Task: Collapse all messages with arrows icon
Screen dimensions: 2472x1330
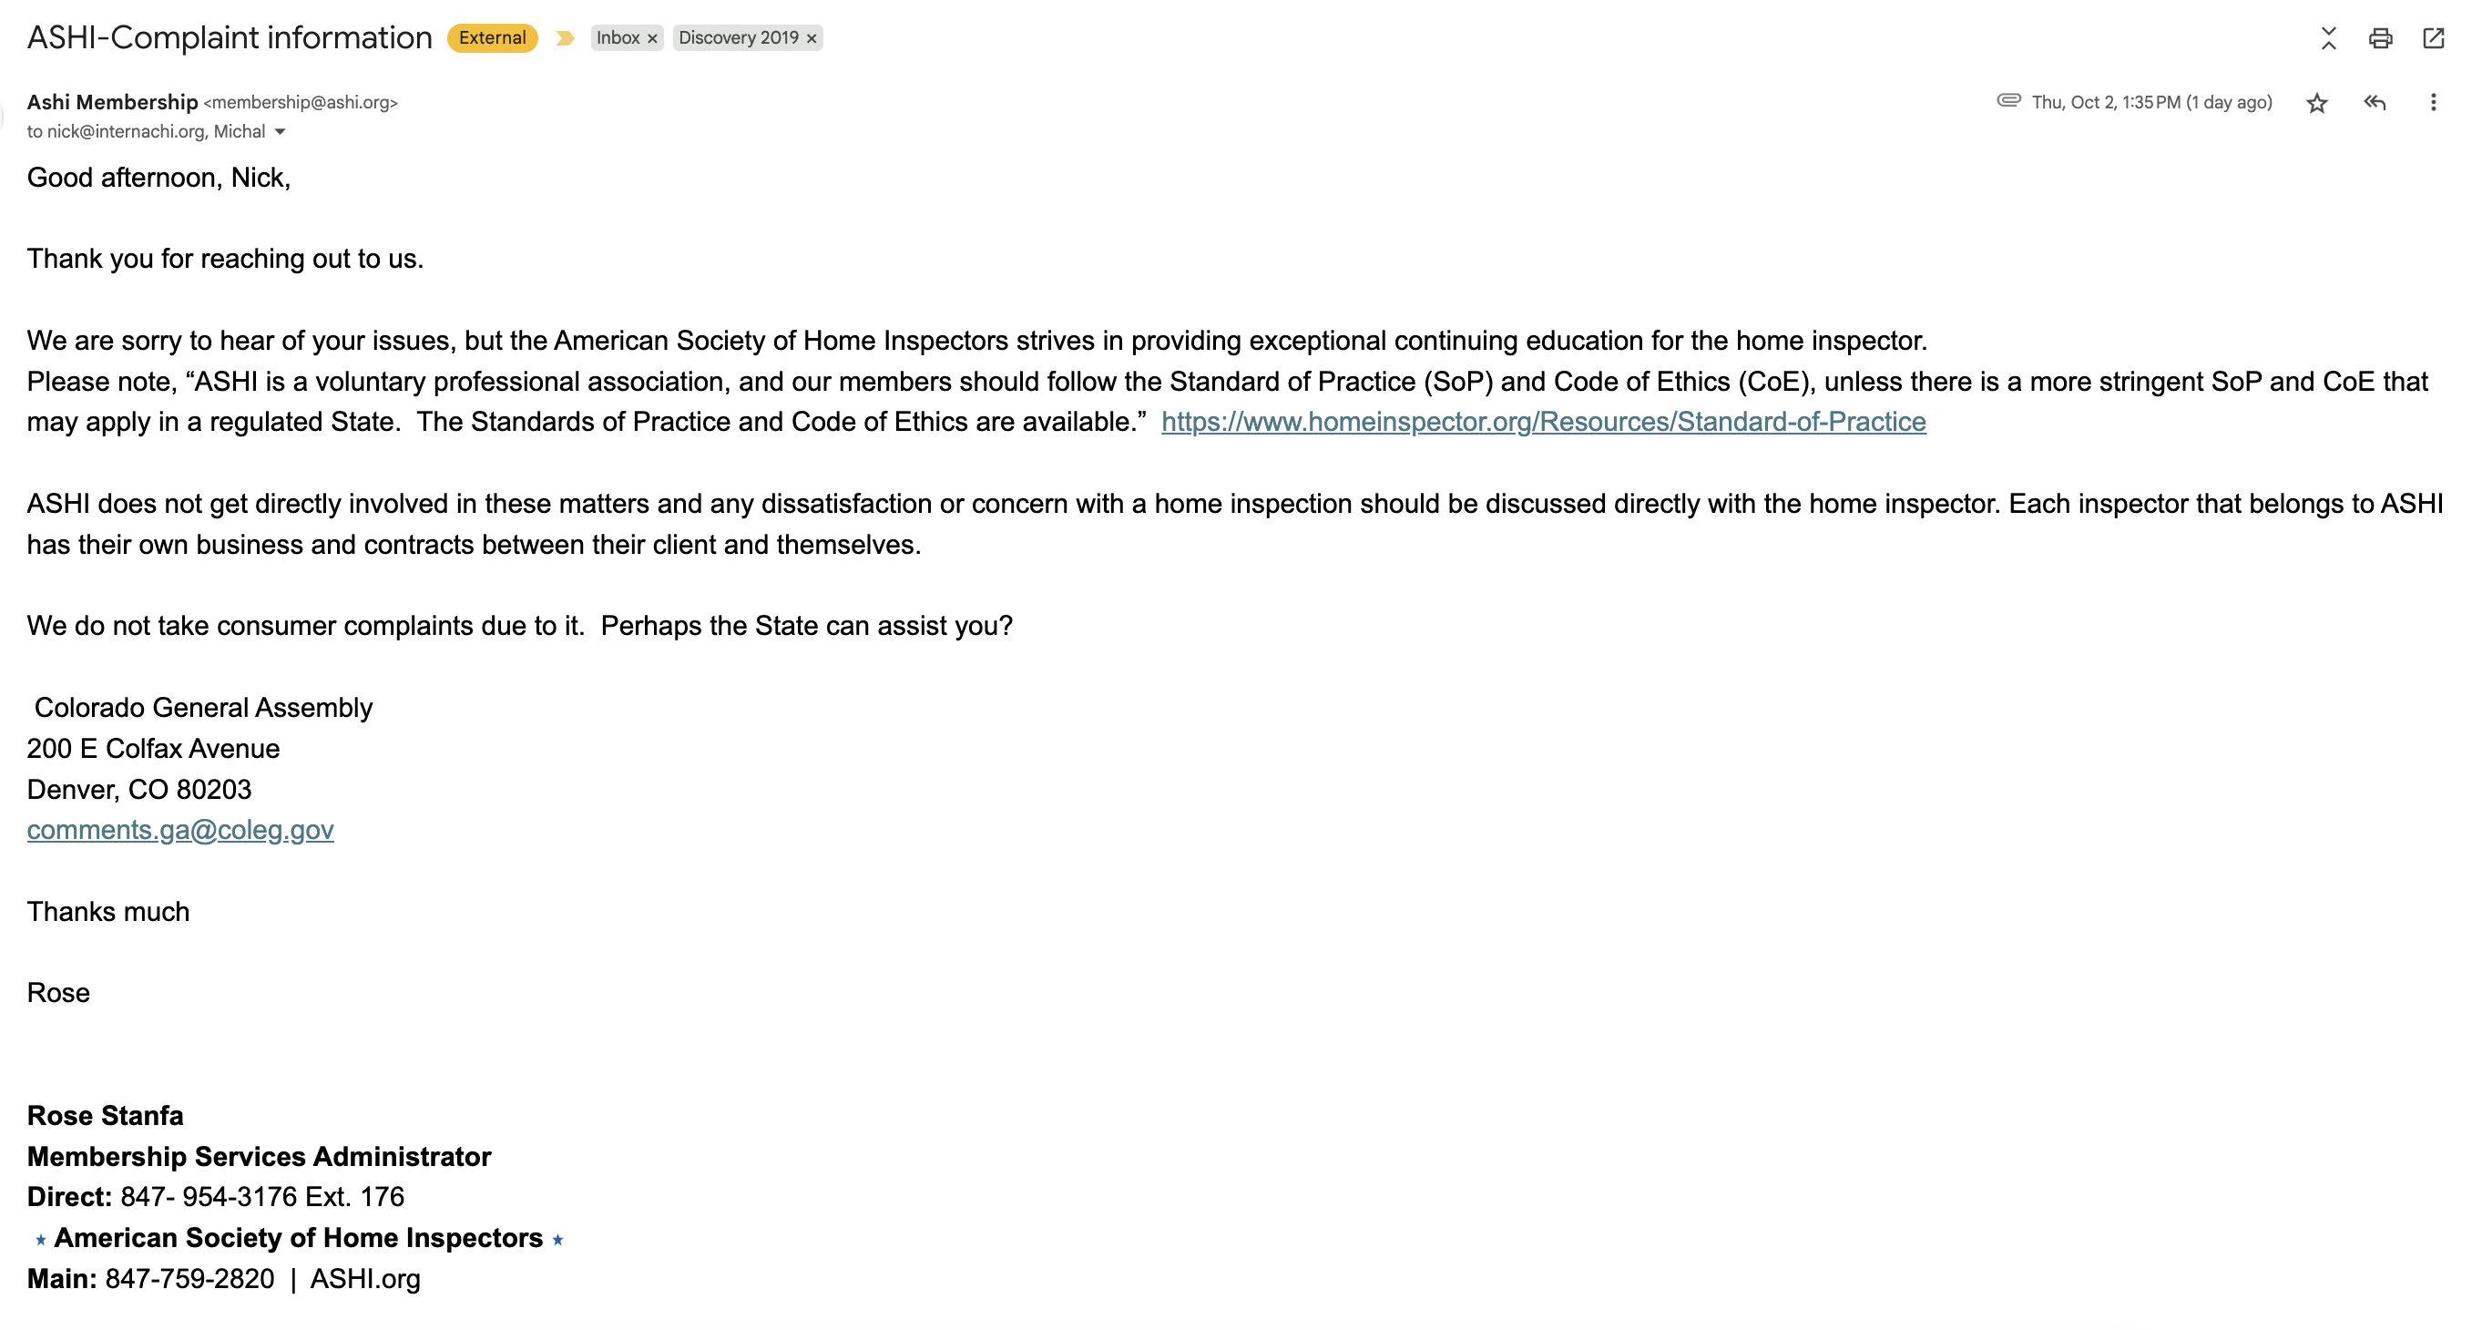Action: tap(2328, 38)
